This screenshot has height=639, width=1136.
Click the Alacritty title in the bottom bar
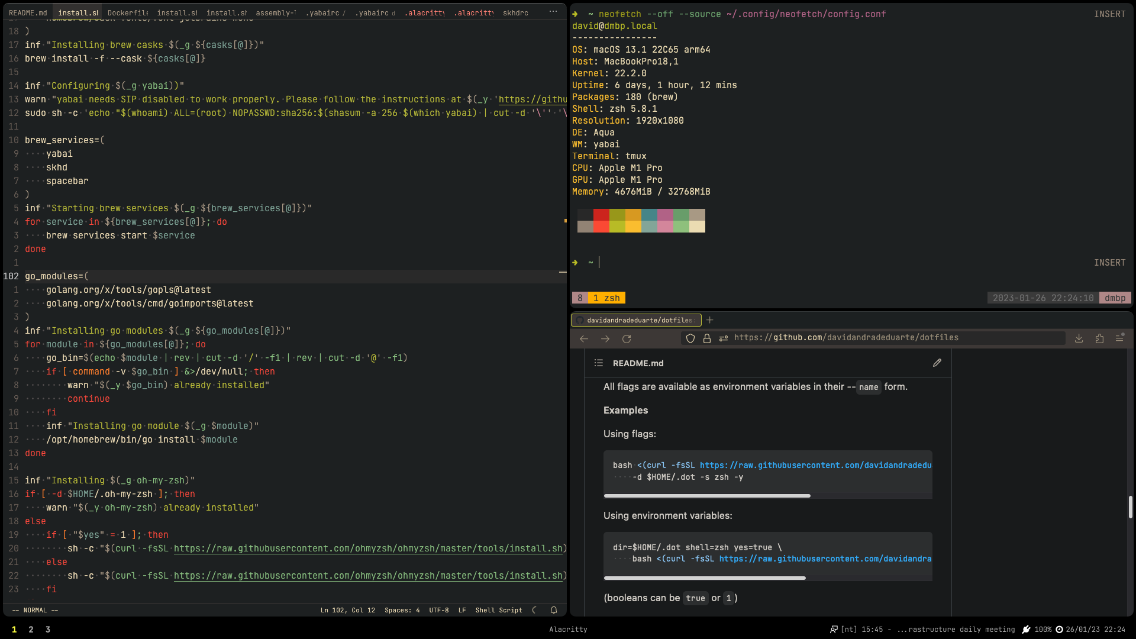pyautogui.click(x=568, y=630)
